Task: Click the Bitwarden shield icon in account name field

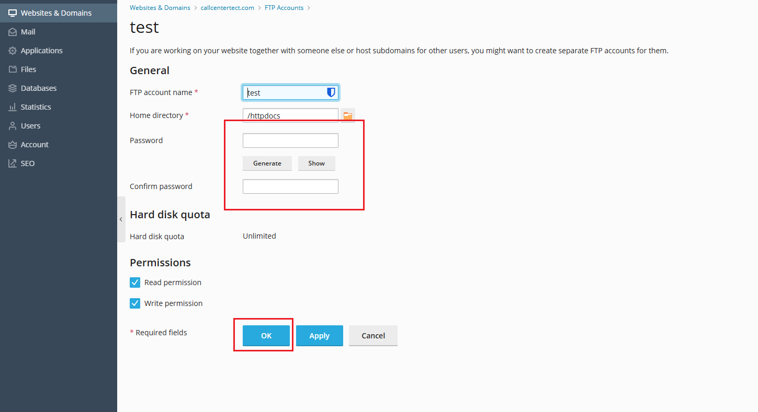Action: coord(331,92)
